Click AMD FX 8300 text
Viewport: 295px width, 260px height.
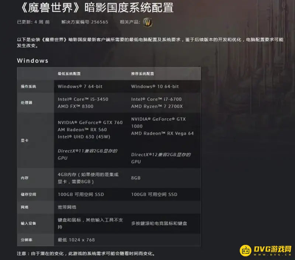(76, 107)
